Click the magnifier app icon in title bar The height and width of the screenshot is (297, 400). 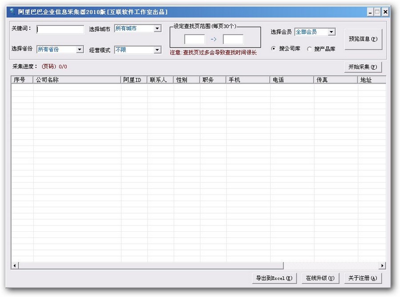pos(12,12)
